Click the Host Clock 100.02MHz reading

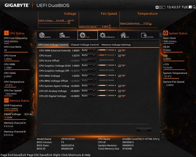pyautogui.click(x=170, y=41)
